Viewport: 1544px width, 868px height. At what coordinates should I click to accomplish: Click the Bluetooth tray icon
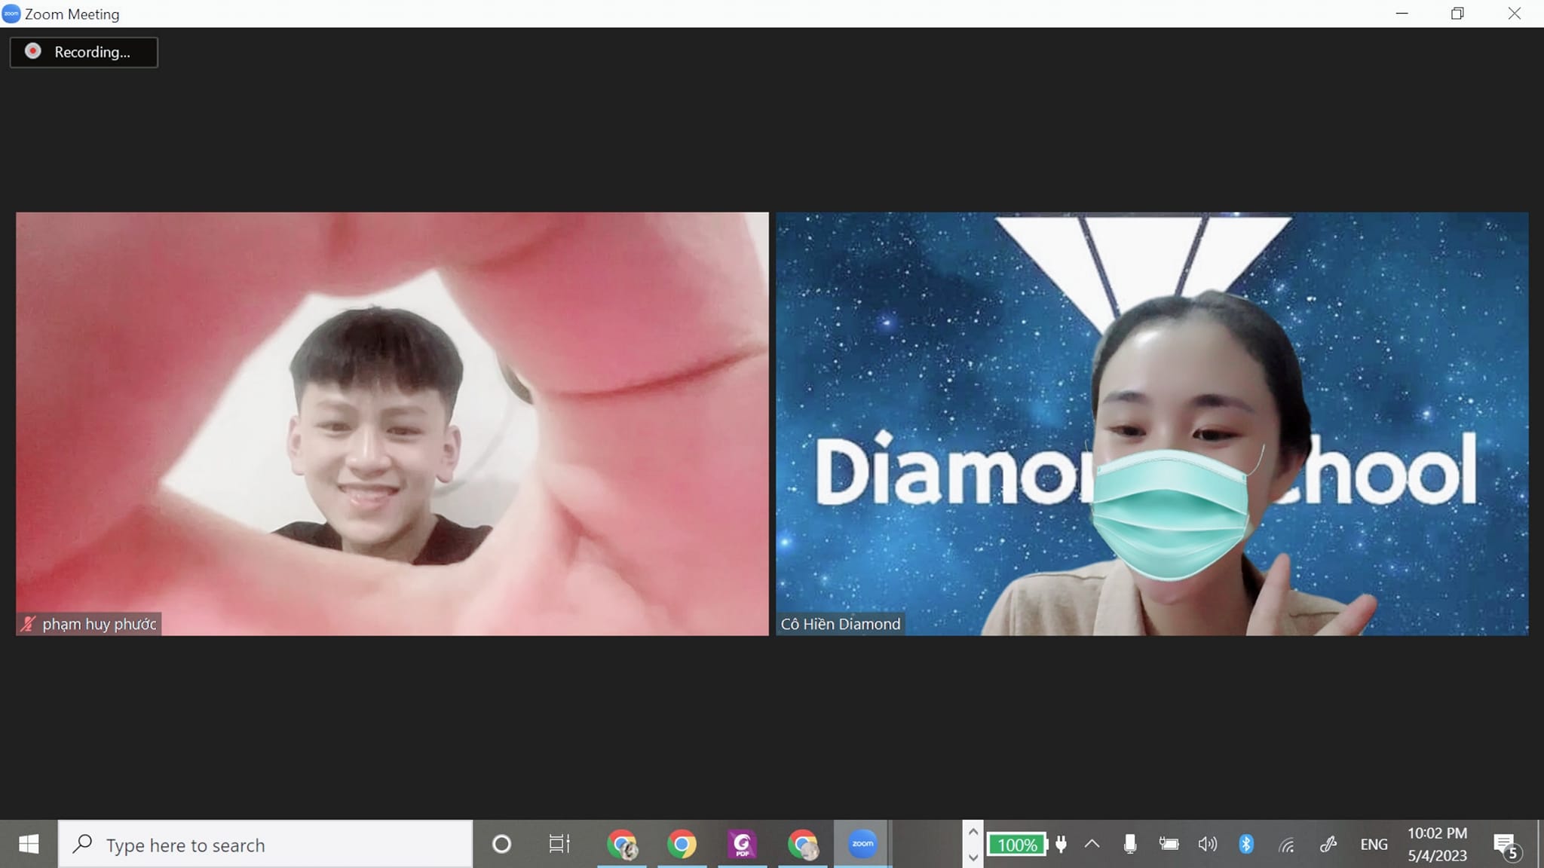tap(1245, 844)
